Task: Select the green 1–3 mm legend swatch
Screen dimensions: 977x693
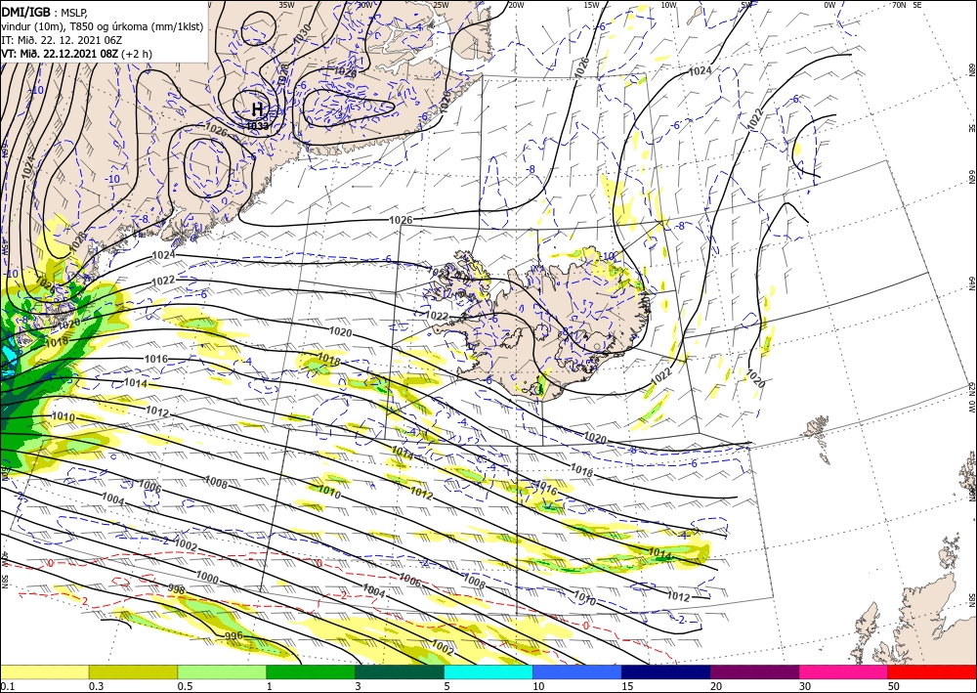Action: coord(311,671)
